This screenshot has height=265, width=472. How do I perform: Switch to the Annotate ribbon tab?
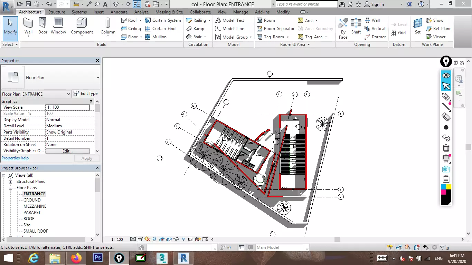119,12
